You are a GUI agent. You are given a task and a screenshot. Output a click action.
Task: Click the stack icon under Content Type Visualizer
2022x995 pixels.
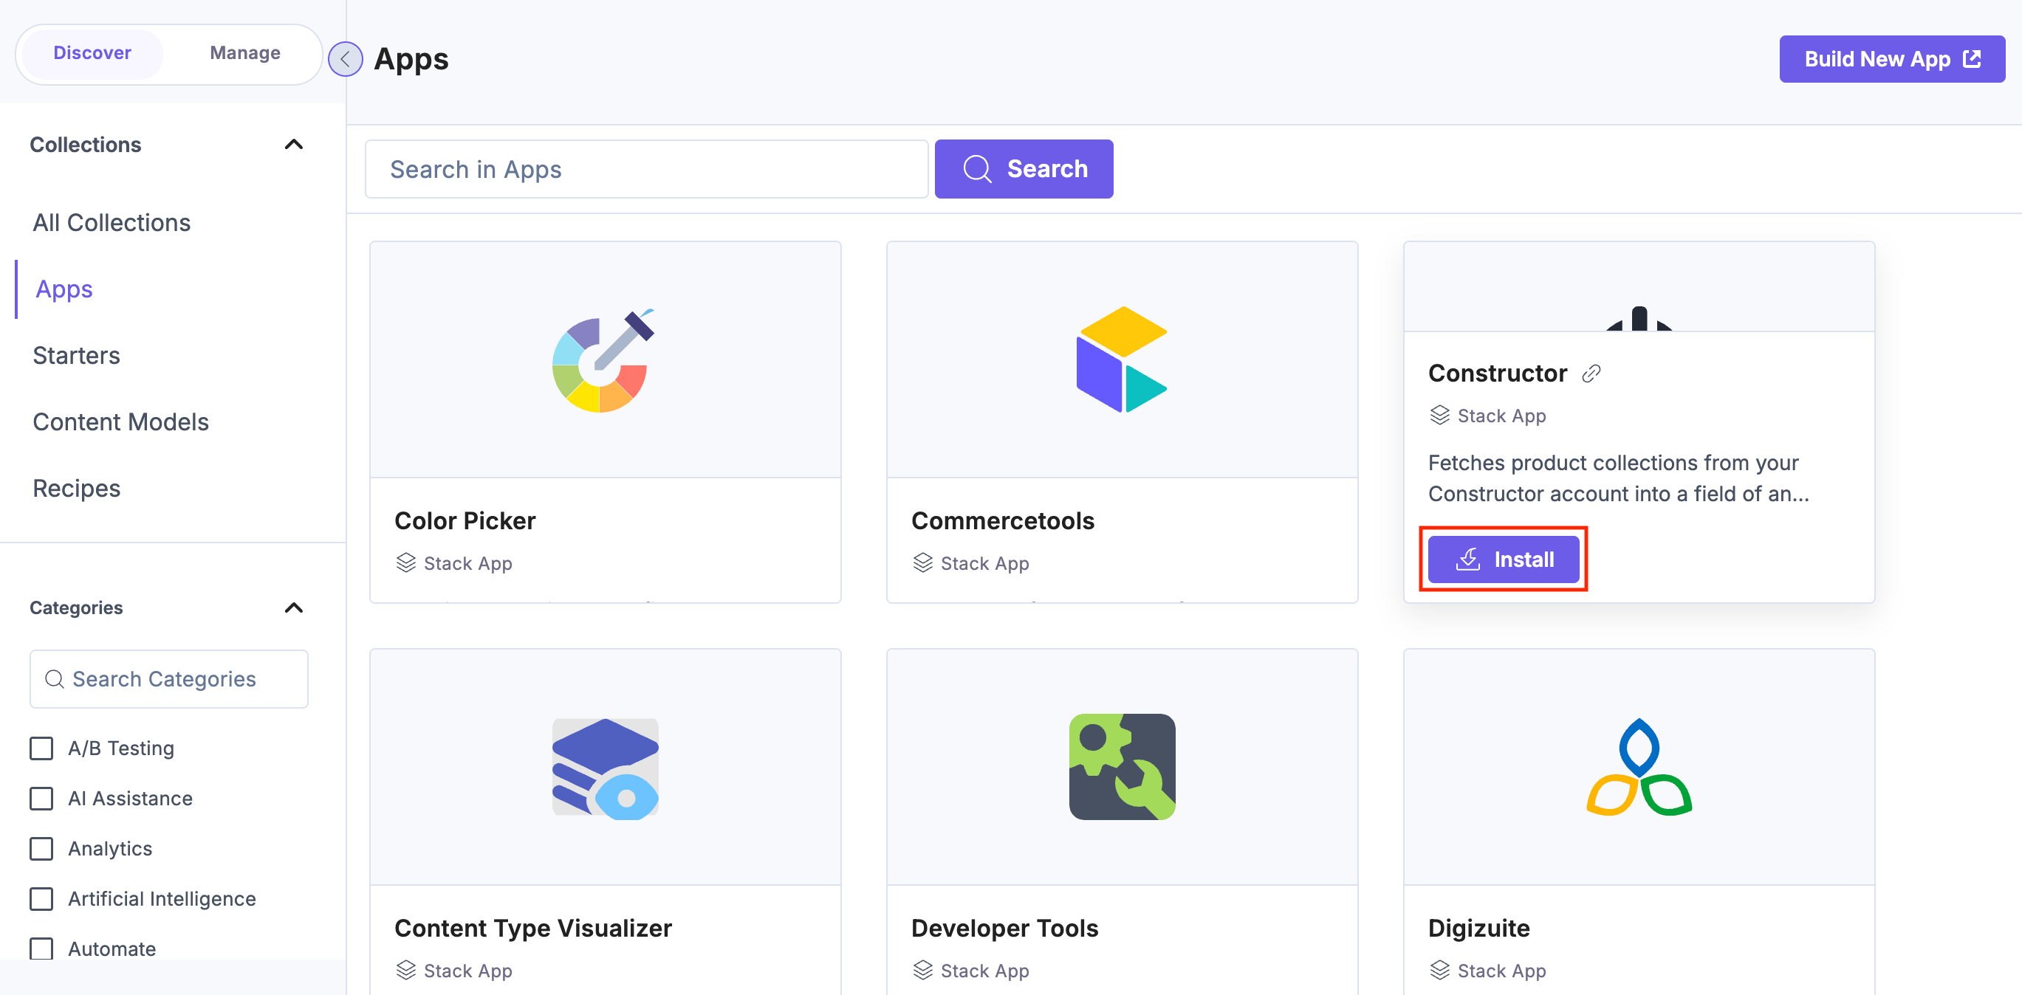click(x=406, y=970)
